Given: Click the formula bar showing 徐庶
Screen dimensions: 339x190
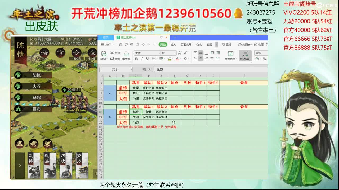Looking at the screenshot, I should point(211,69).
